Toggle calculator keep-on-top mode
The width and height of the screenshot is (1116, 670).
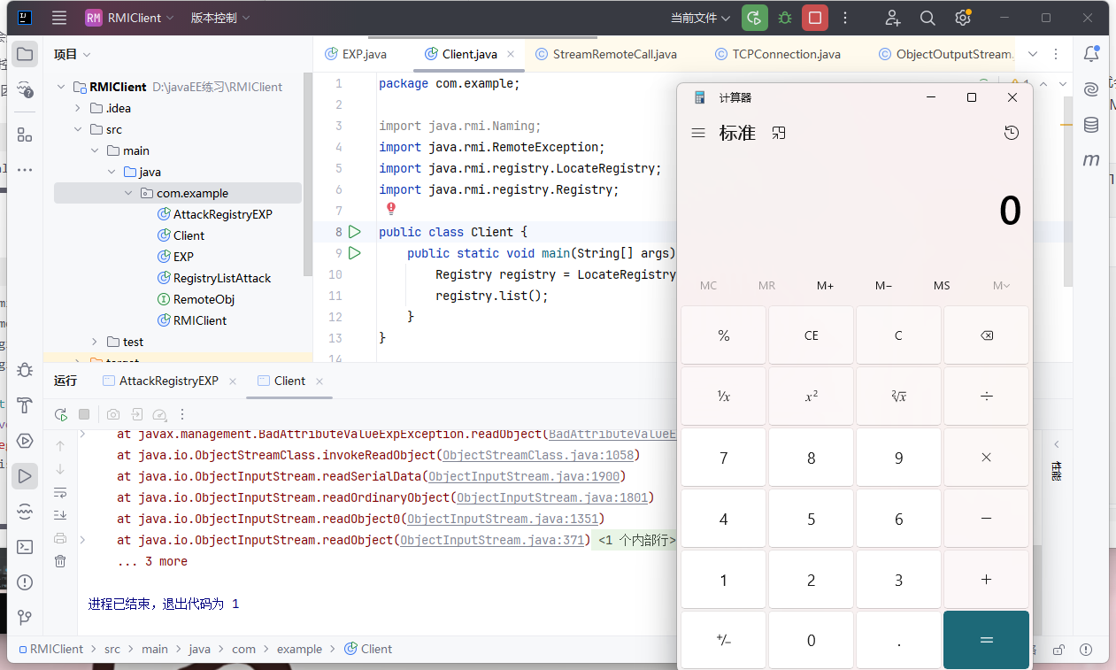[x=778, y=133]
